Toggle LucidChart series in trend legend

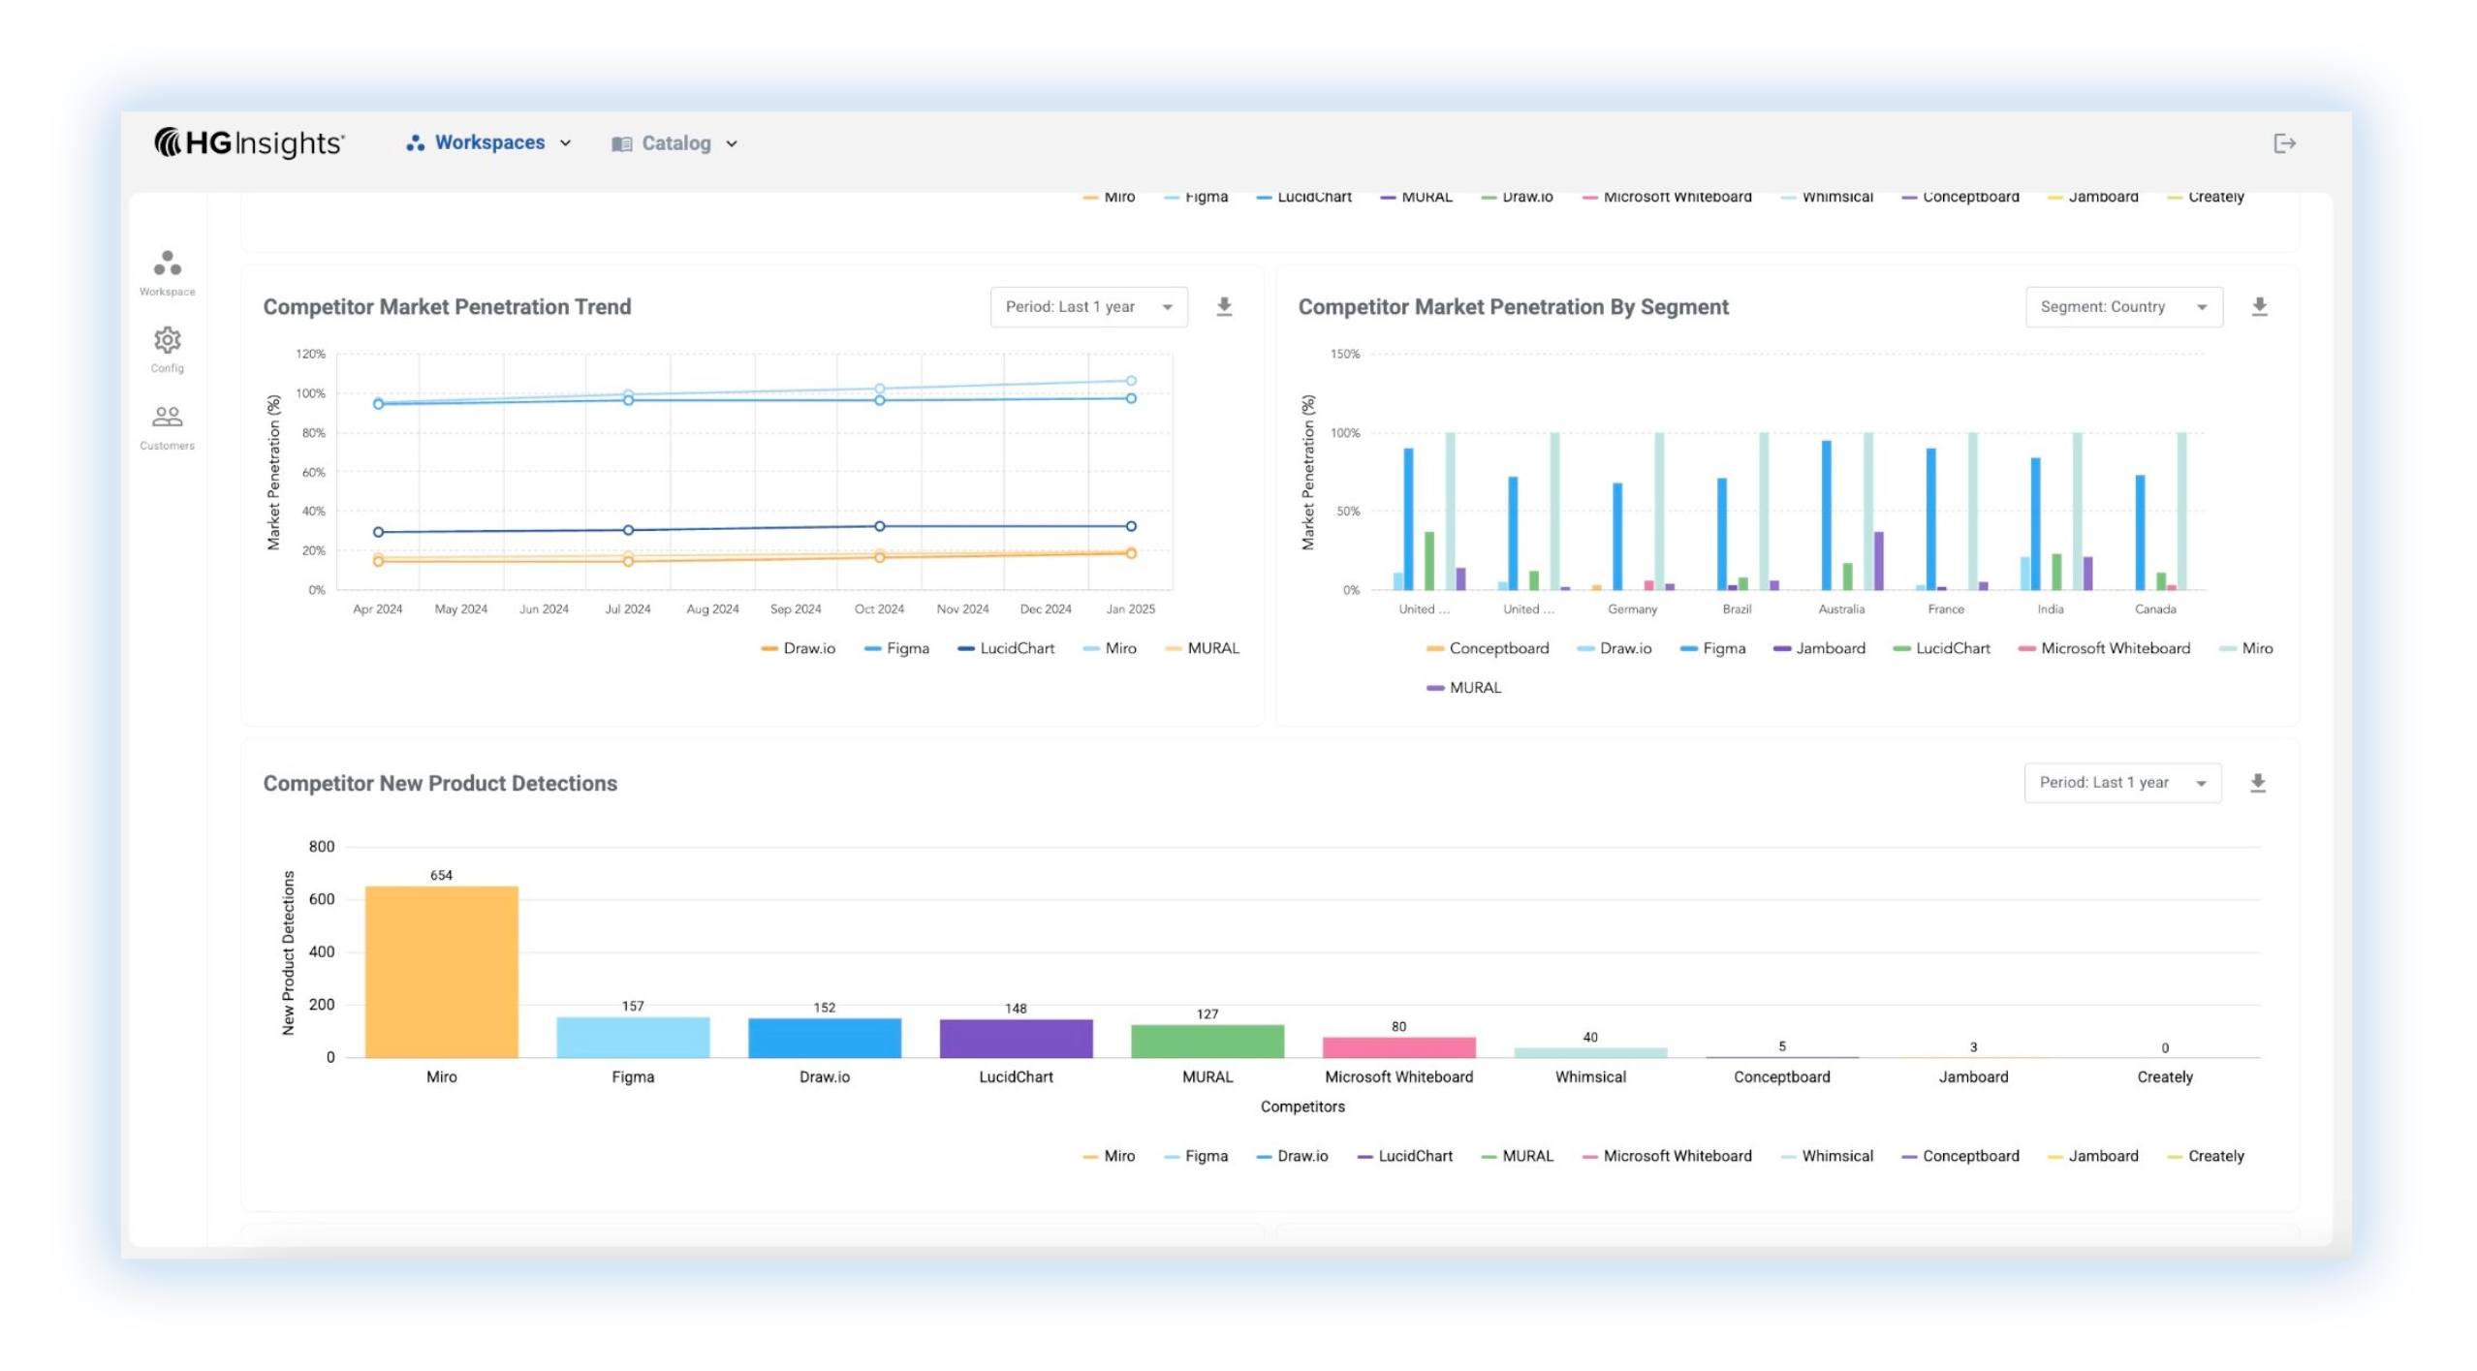(x=1006, y=648)
